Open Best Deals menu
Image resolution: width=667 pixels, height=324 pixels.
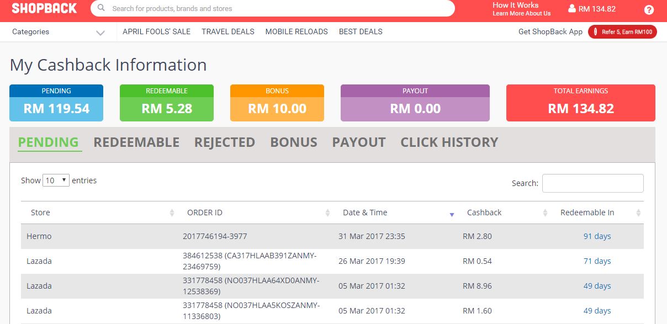click(x=361, y=31)
